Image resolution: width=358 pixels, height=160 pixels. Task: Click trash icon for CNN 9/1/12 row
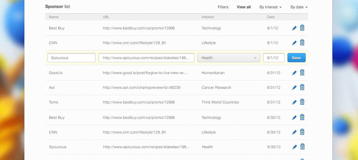click(302, 42)
